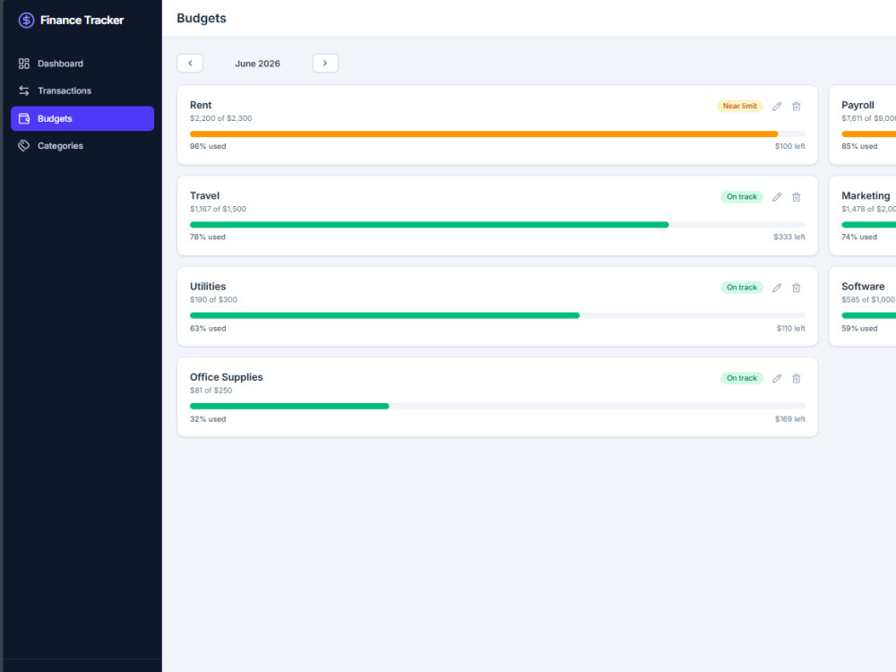The image size is (896, 672).
Task: Click the Utilities card title
Action: click(208, 287)
